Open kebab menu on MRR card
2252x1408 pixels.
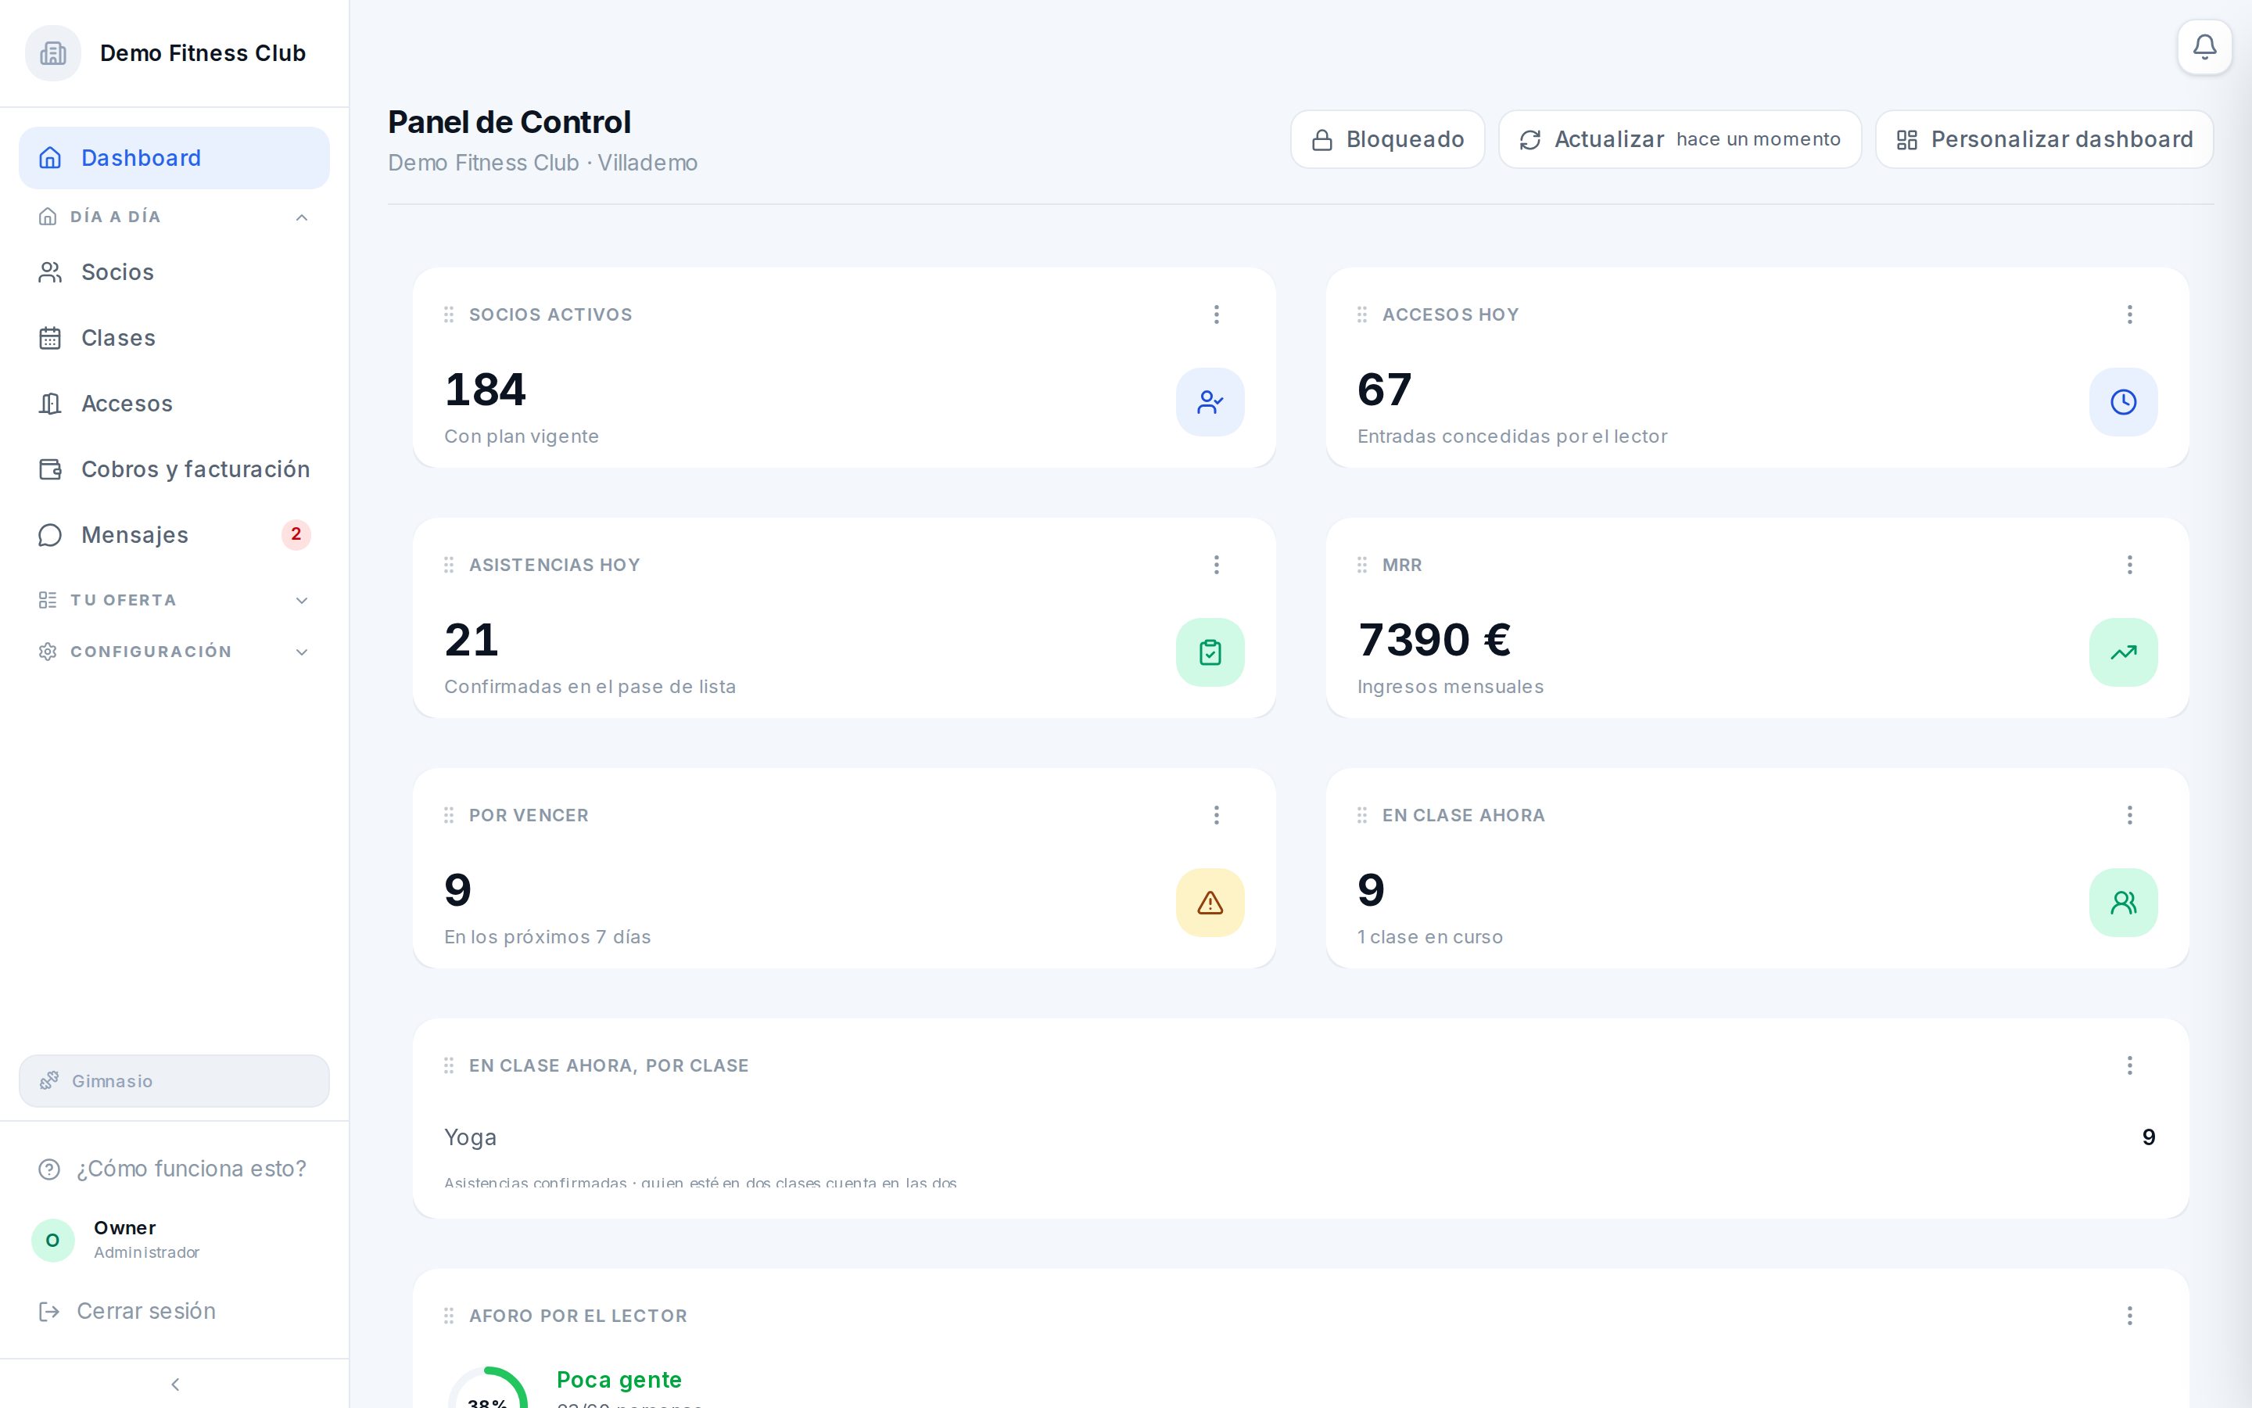coord(2129,566)
